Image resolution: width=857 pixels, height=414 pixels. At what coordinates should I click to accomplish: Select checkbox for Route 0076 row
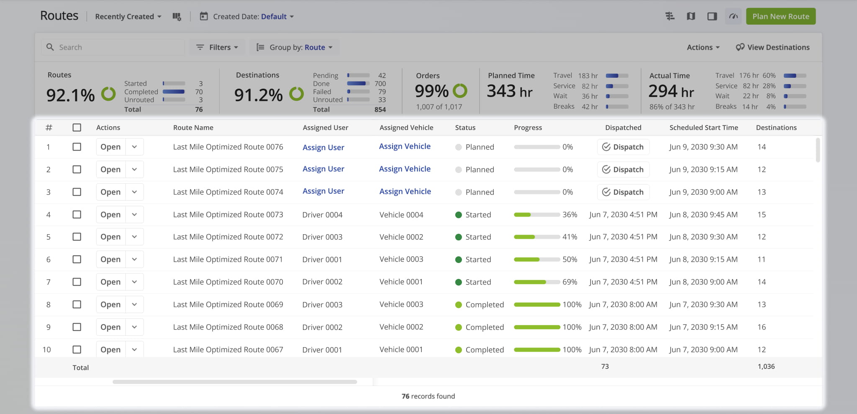coord(77,147)
